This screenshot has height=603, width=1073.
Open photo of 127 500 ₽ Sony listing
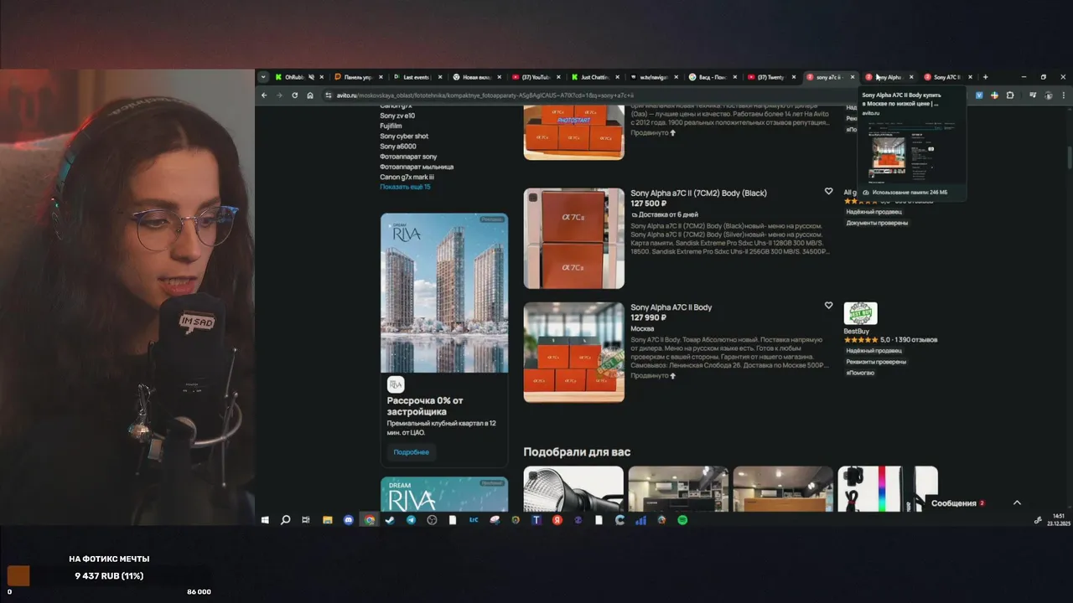pos(573,239)
